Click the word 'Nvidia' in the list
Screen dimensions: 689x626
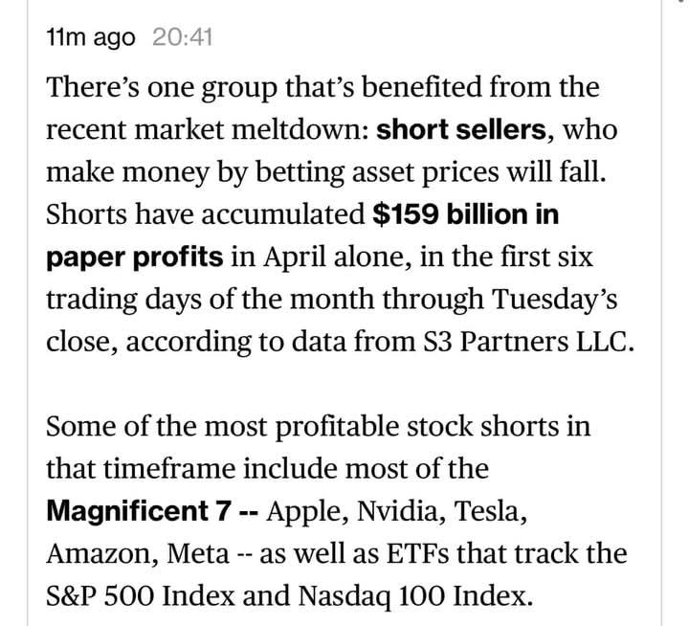pyautogui.click(x=396, y=511)
